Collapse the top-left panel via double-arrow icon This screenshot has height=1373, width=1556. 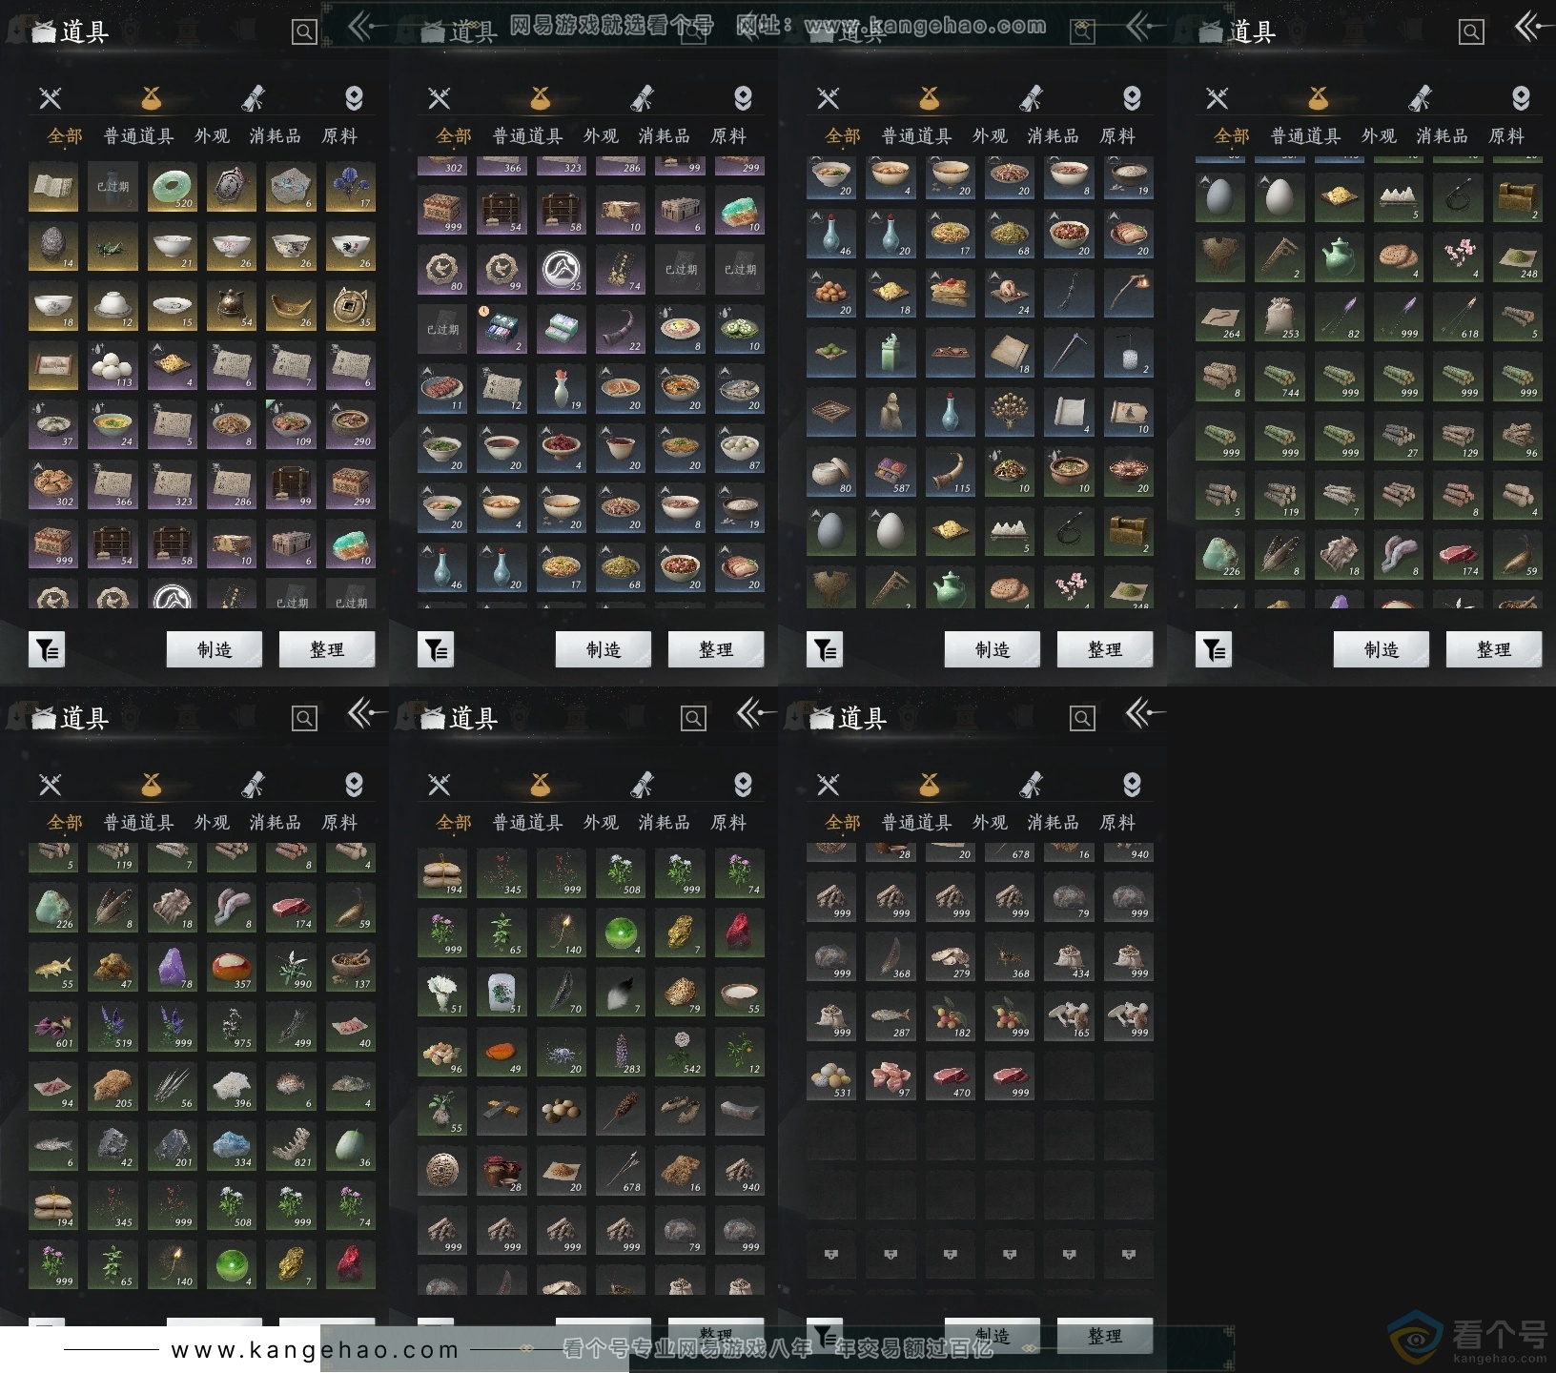click(366, 28)
